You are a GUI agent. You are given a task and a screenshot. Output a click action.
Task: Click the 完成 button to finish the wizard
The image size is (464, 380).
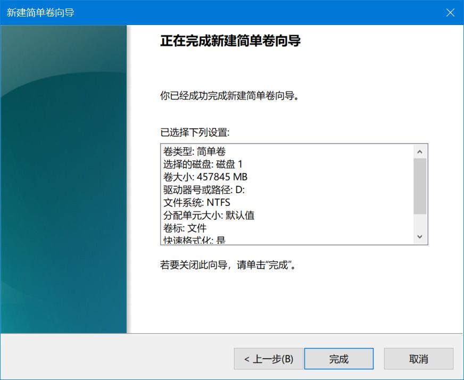338,359
